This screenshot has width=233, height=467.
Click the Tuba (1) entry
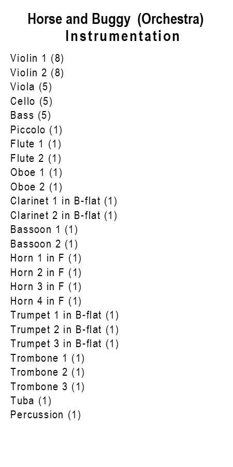31,401
